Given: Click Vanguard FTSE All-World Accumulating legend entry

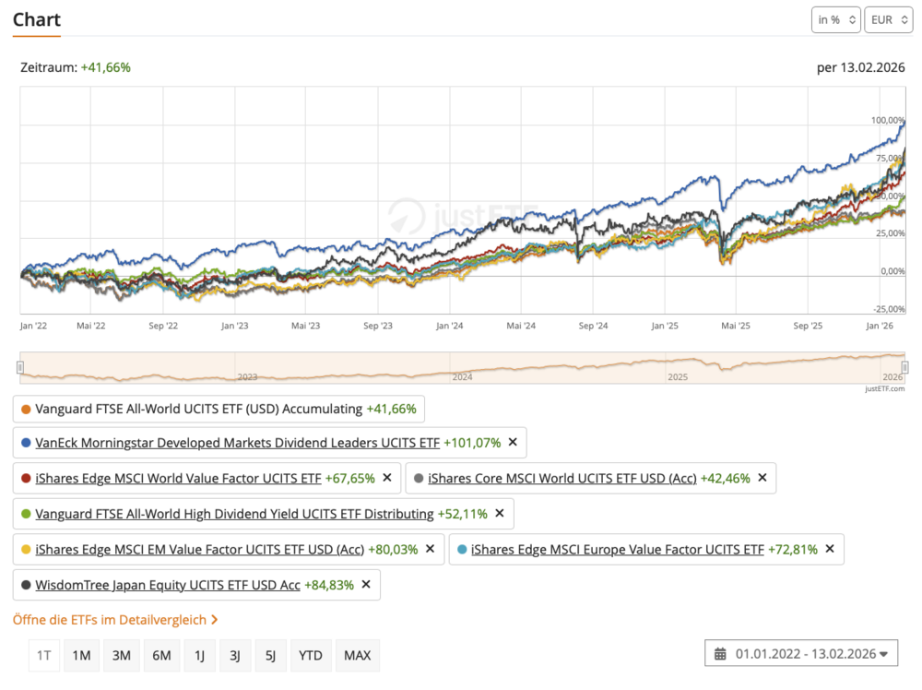Looking at the screenshot, I should [x=219, y=409].
